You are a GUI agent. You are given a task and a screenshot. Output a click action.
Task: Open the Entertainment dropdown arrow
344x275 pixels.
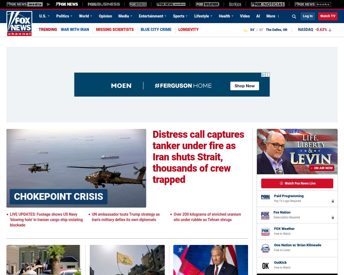[165, 16]
